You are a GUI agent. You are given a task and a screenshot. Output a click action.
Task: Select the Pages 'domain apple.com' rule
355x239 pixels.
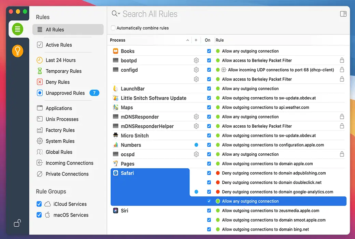click(x=267, y=164)
